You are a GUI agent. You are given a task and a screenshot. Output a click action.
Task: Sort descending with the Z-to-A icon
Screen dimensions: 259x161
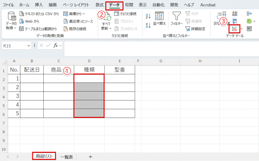tap(148, 25)
